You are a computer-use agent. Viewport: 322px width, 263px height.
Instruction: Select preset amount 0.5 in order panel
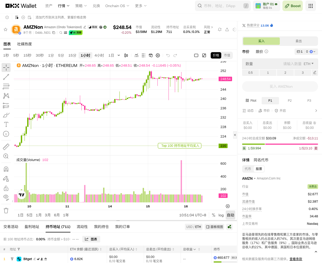(250, 72)
